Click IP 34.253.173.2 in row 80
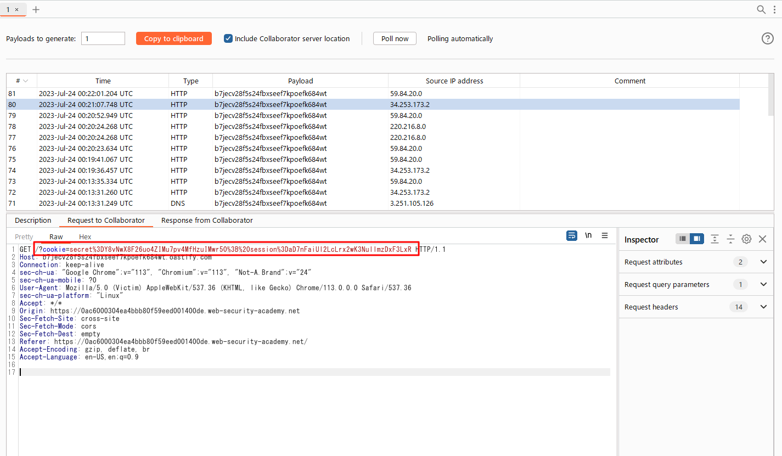Screen dimensions: 782x456 pos(410,104)
